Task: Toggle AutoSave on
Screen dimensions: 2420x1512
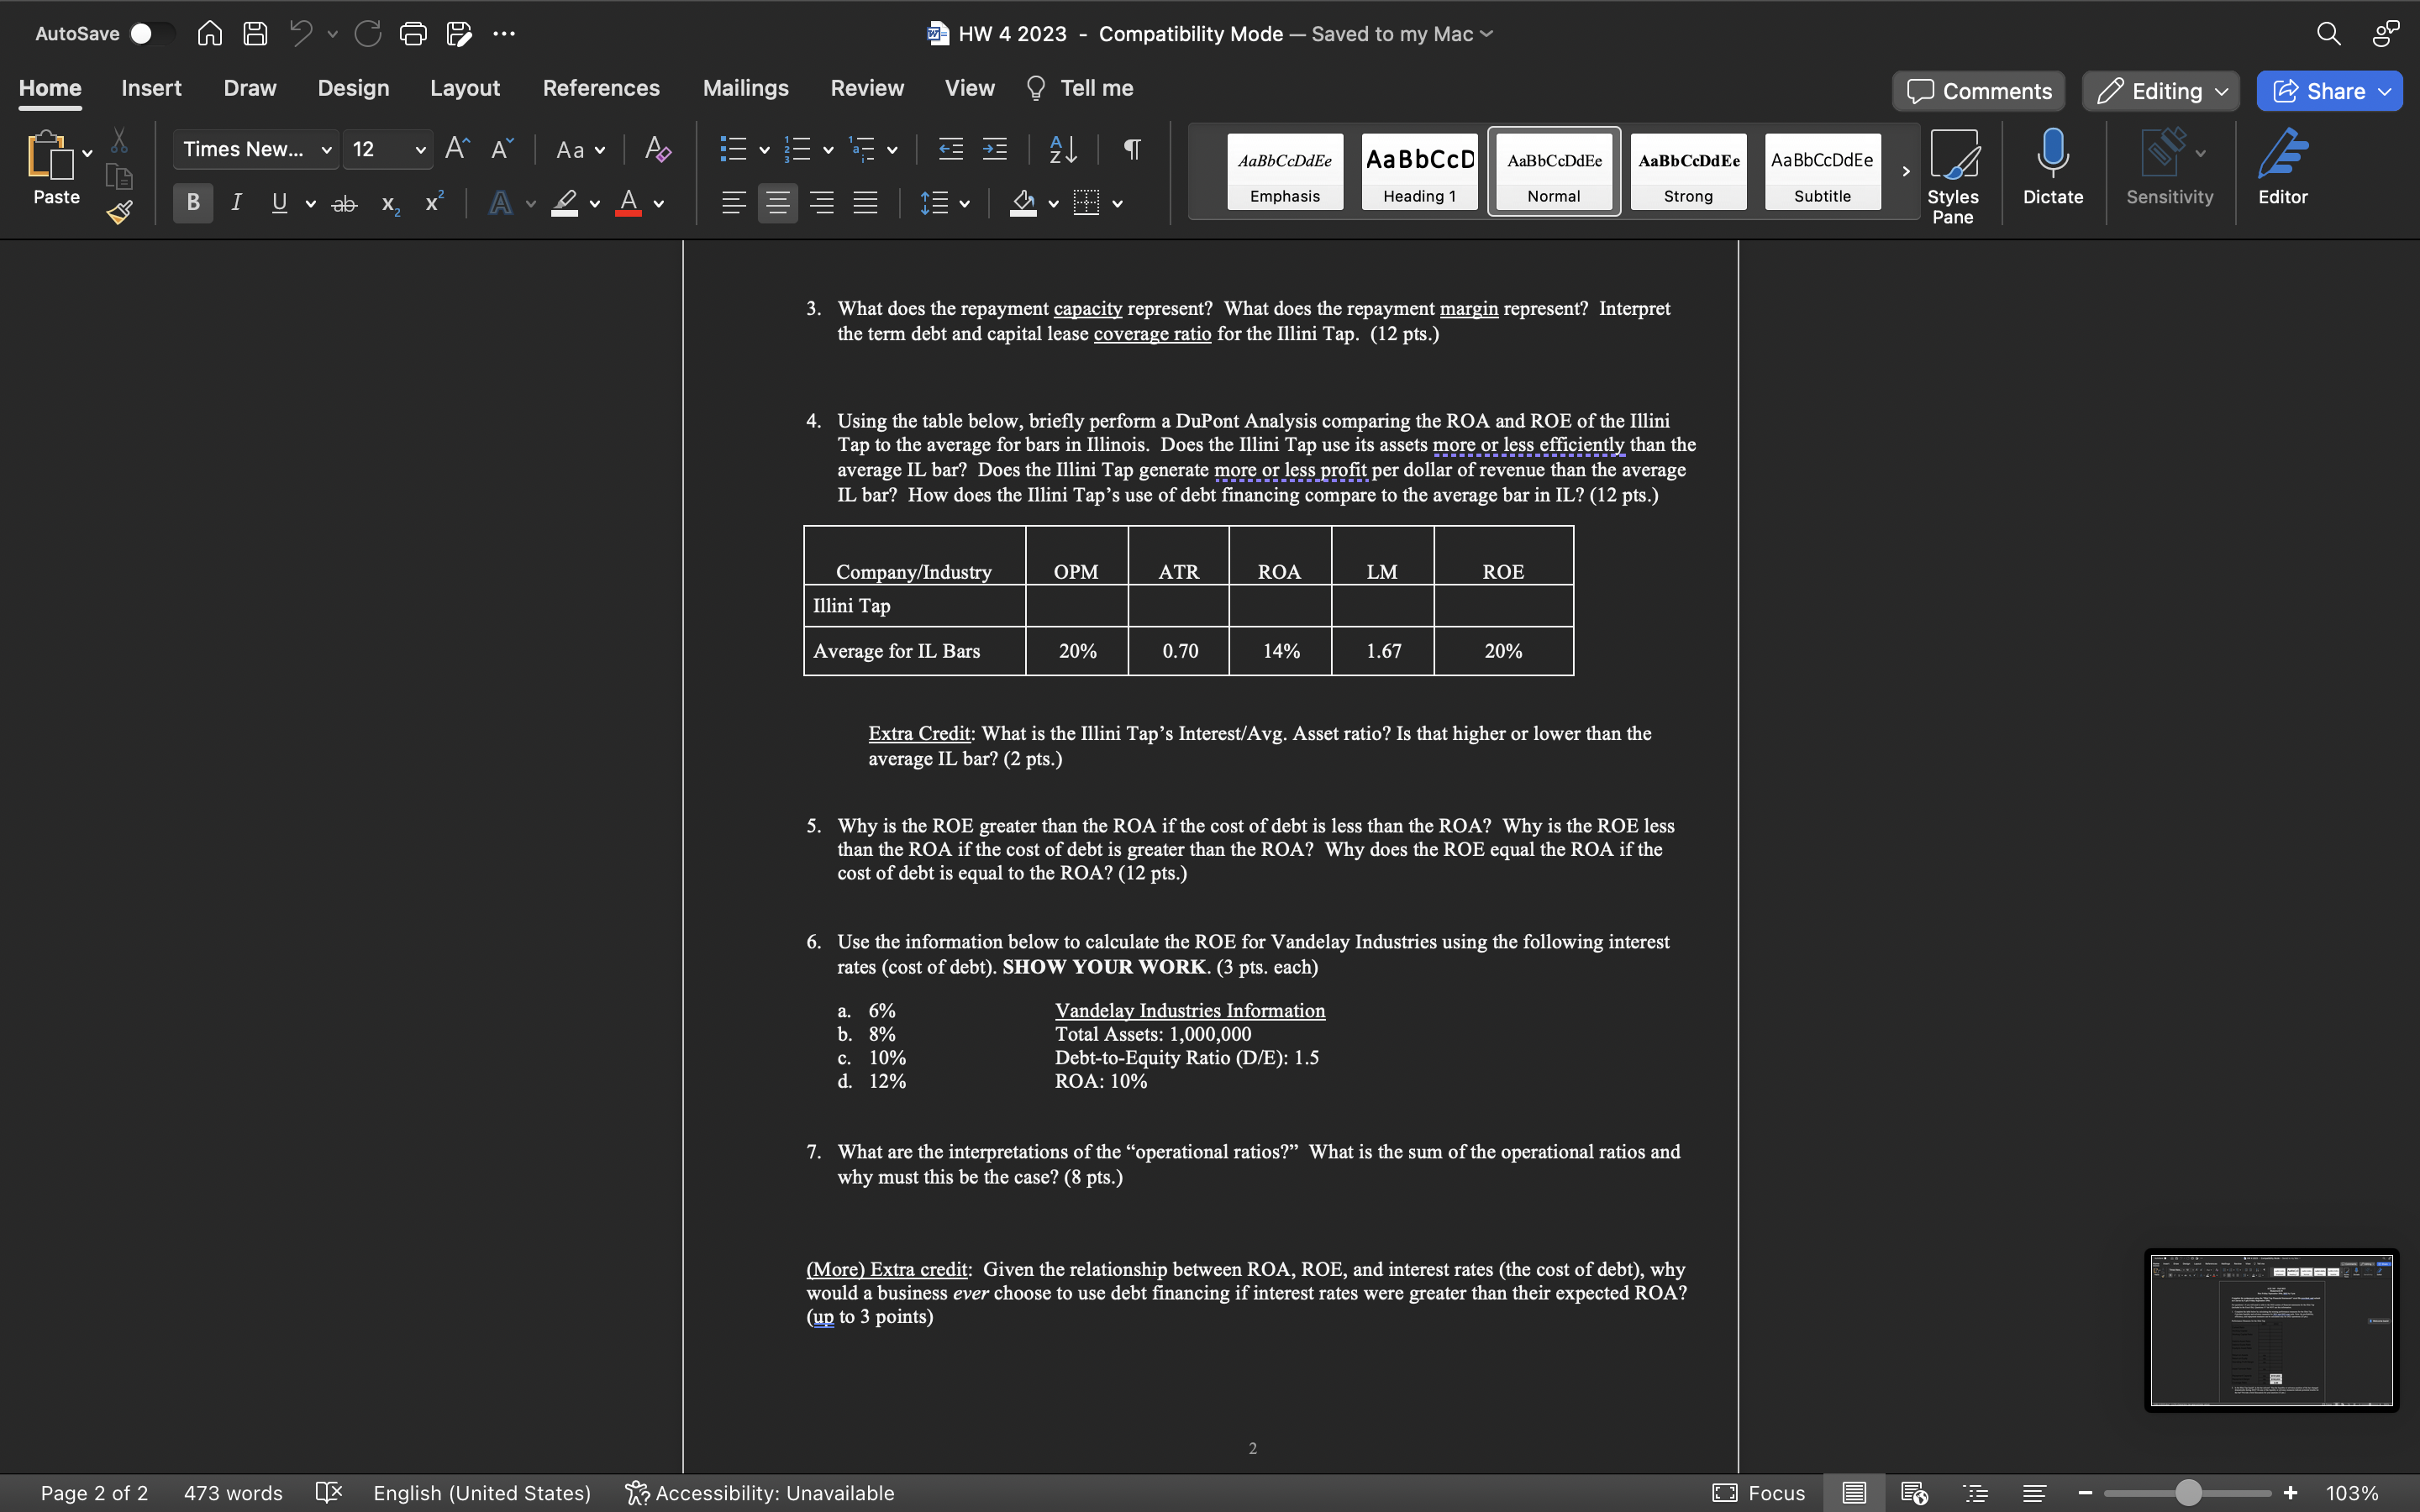Action: point(153,33)
